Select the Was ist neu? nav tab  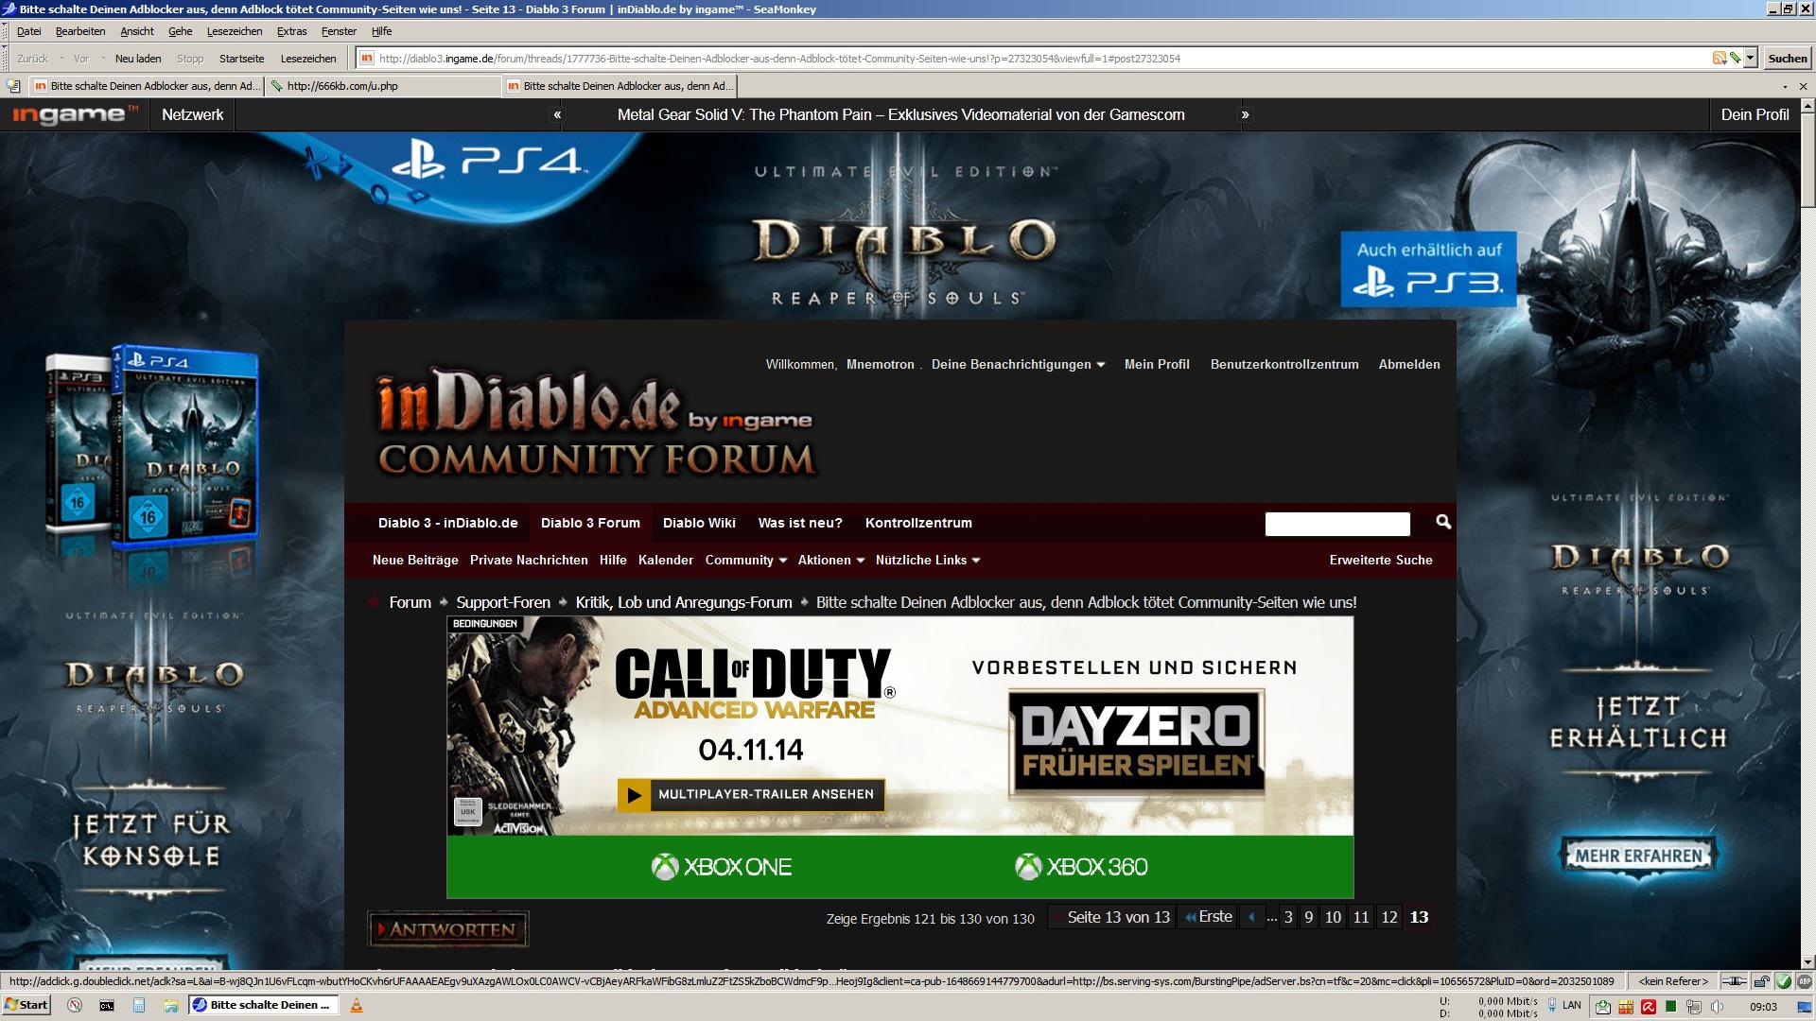(800, 523)
